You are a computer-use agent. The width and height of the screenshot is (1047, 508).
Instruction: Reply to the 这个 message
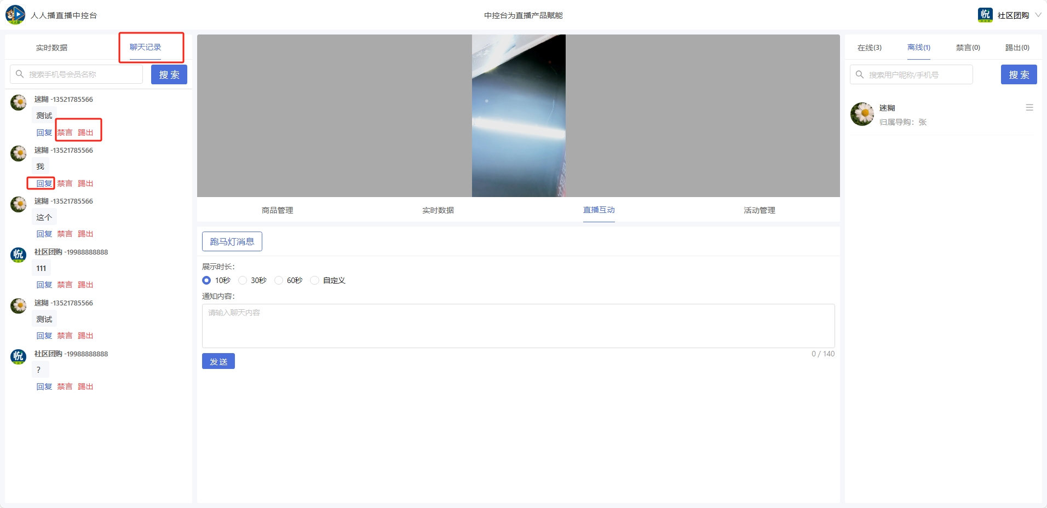[x=44, y=234]
